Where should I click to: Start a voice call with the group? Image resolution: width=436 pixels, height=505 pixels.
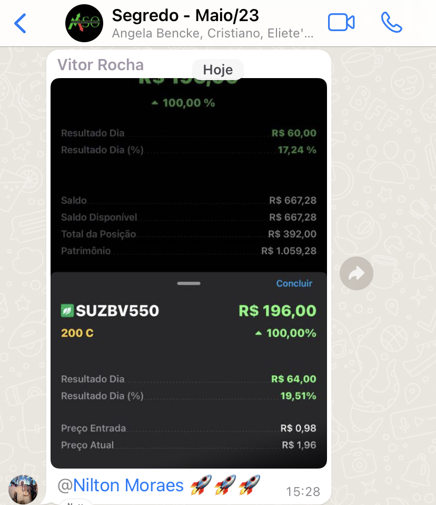391,23
